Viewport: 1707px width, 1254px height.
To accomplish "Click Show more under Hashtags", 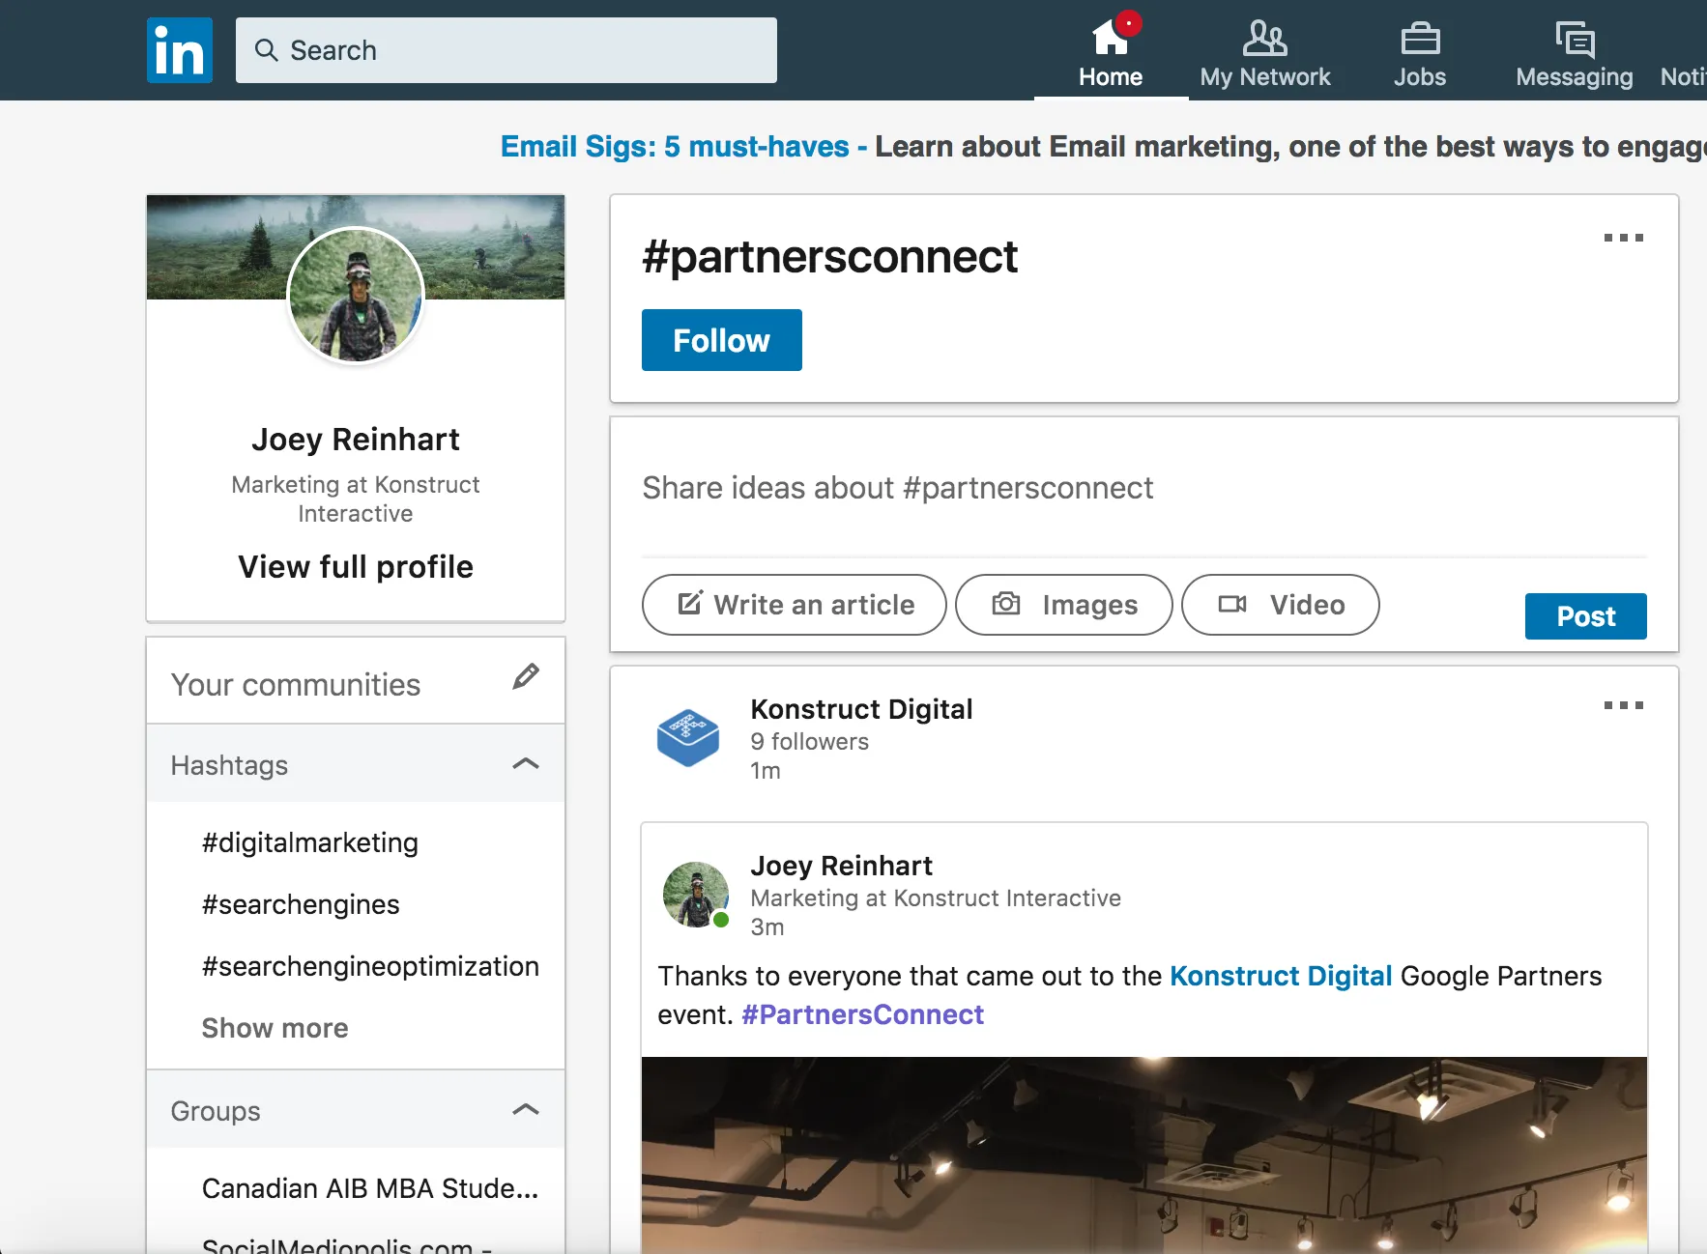I will point(275,1028).
